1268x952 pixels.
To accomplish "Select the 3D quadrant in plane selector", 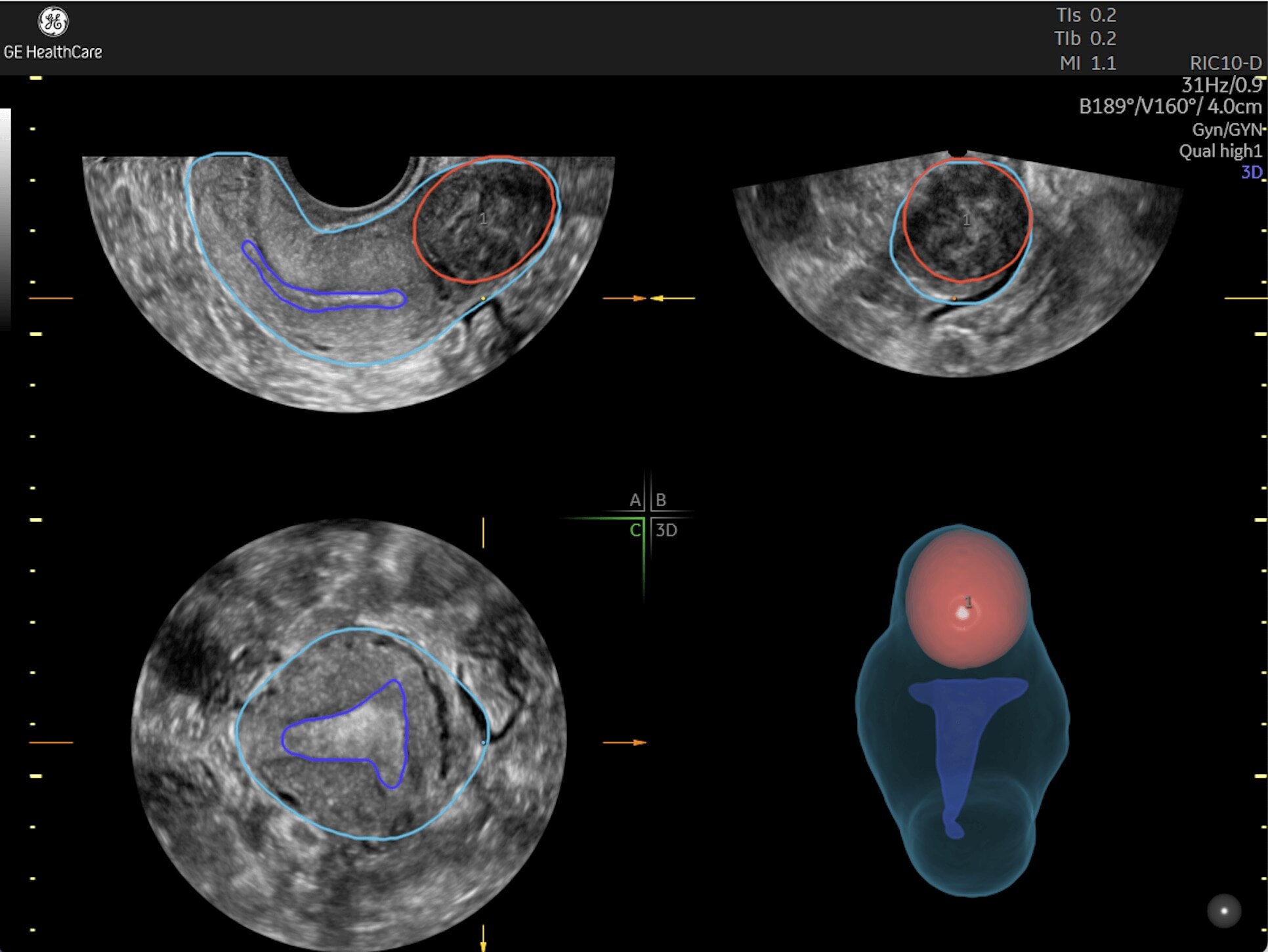I will (666, 530).
